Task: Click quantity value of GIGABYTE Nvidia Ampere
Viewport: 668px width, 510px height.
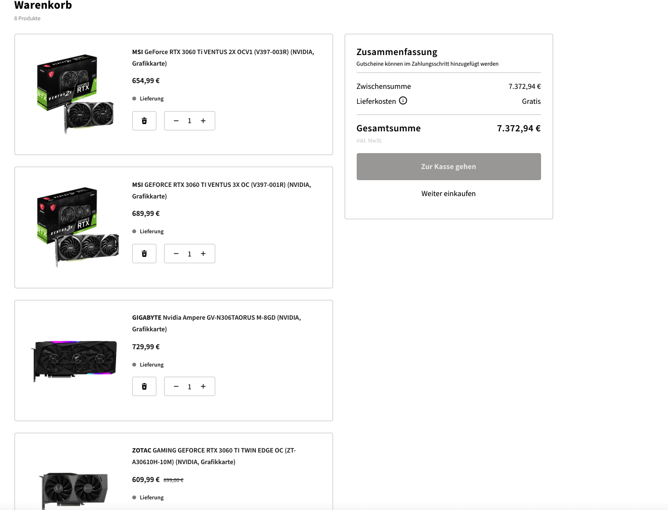Action: [x=190, y=386]
